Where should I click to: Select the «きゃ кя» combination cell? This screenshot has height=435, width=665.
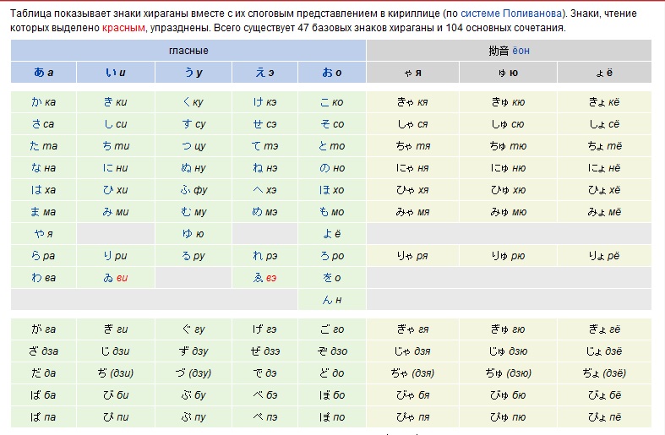[x=412, y=102]
